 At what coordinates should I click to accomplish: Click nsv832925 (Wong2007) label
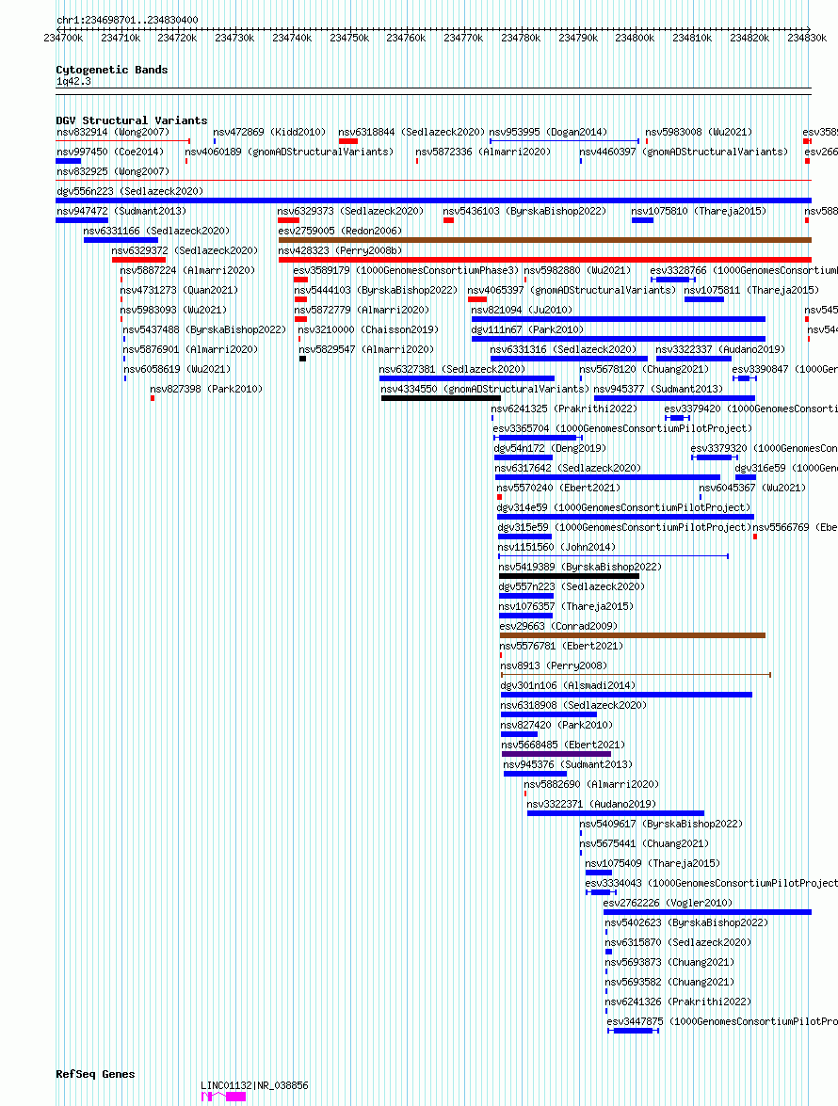(113, 171)
